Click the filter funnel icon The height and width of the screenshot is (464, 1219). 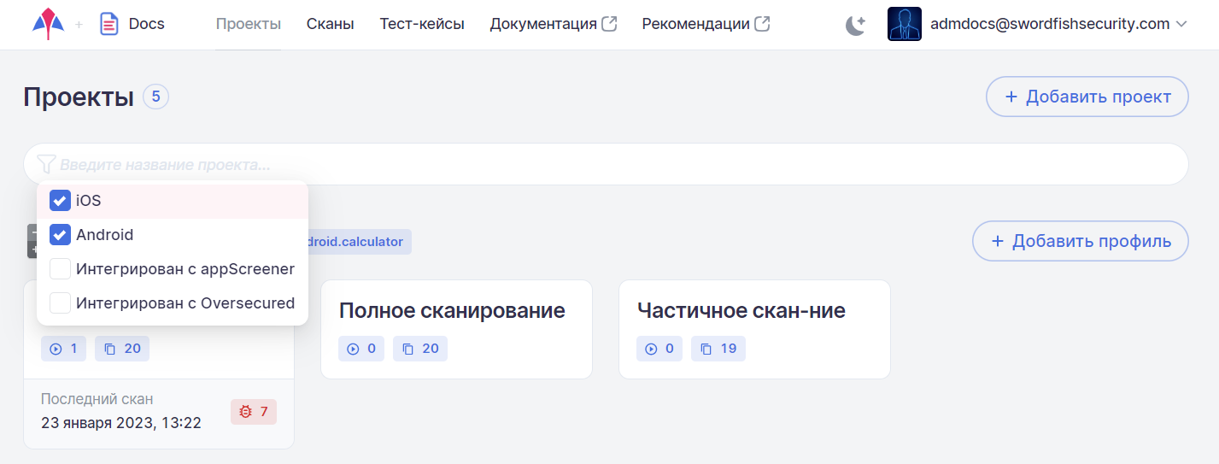46,164
